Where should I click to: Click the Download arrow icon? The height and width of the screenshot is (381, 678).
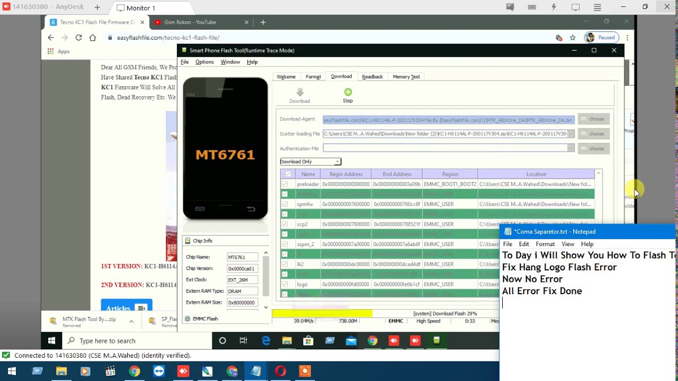(300, 92)
